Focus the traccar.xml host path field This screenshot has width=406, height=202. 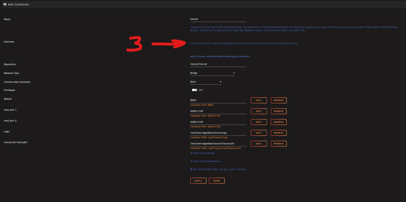pyautogui.click(x=218, y=144)
